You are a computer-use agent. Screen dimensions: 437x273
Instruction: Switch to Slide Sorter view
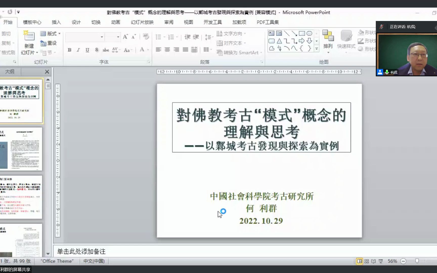pyautogui.click(x=366, y=261)
